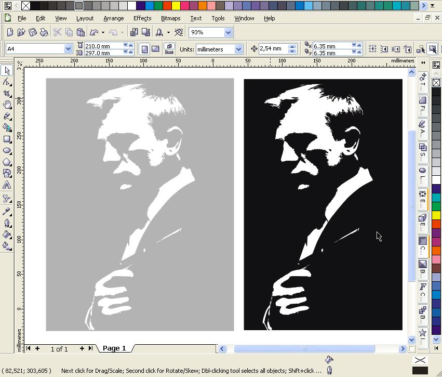Activate the Hand pan tool
Image resolution: width=442 pixels, height=377 pixels.
[x=7, y=105]
